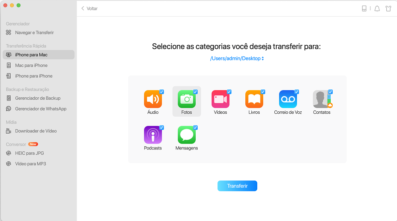This screenshot has height=221, width=397.
Task: Click the Conversor section header
Action: 16,144
